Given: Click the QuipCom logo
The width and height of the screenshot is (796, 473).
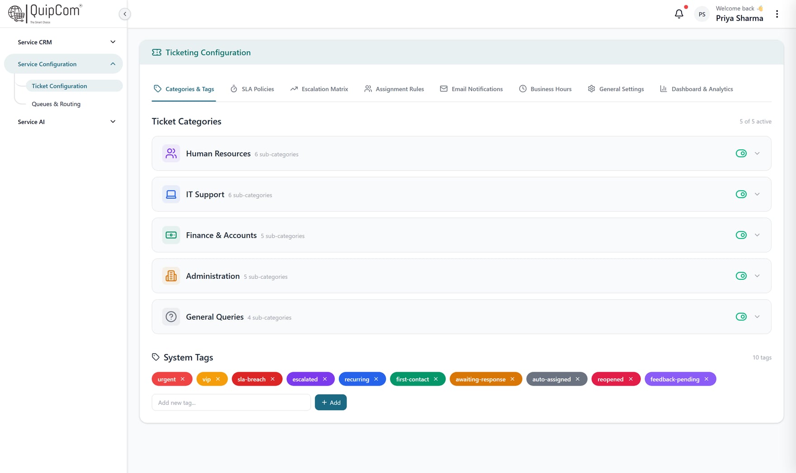Looking at the screenshot, I should [45, 14].
